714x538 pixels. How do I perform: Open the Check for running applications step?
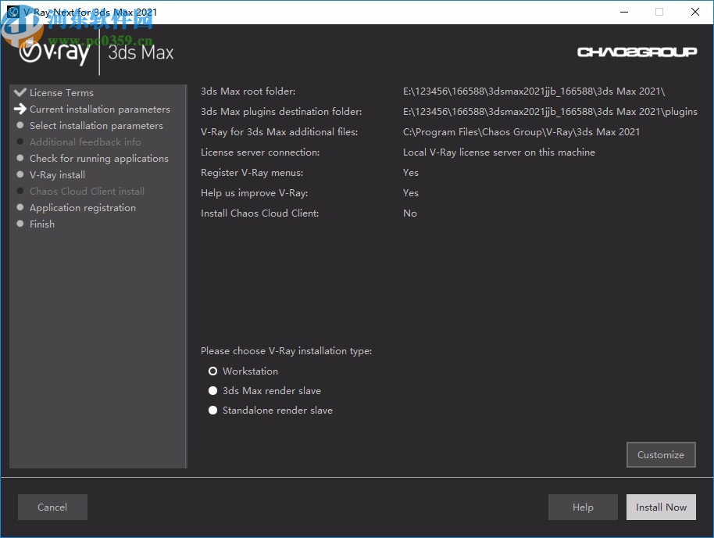click(98, 158)
